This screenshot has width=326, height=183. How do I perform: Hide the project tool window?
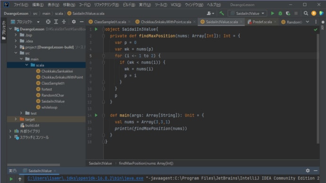pos(82,22)
